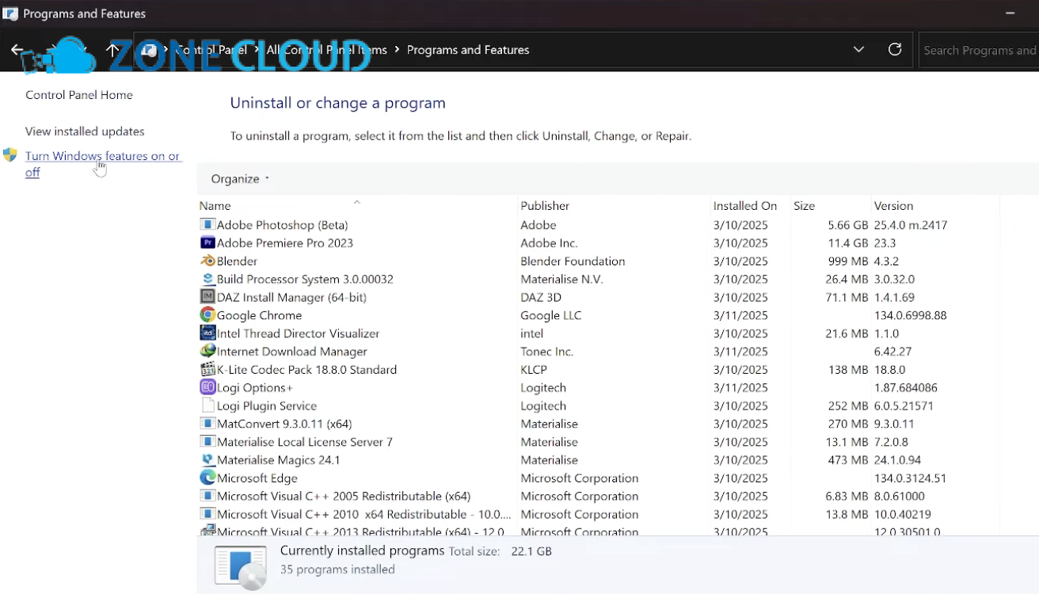Select the Microsoft Edge entry name
Viewport: 1039px width, 594px height.
click(257, 478)
